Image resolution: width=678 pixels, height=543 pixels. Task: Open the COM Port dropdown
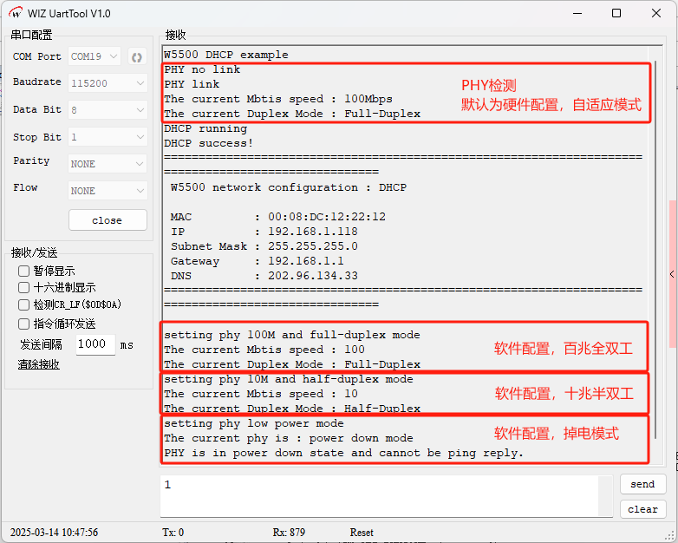(x=95, y=56)
